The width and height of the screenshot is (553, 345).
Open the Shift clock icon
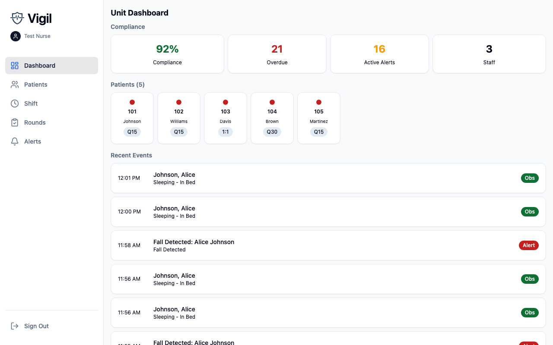(x=14, y=103)
